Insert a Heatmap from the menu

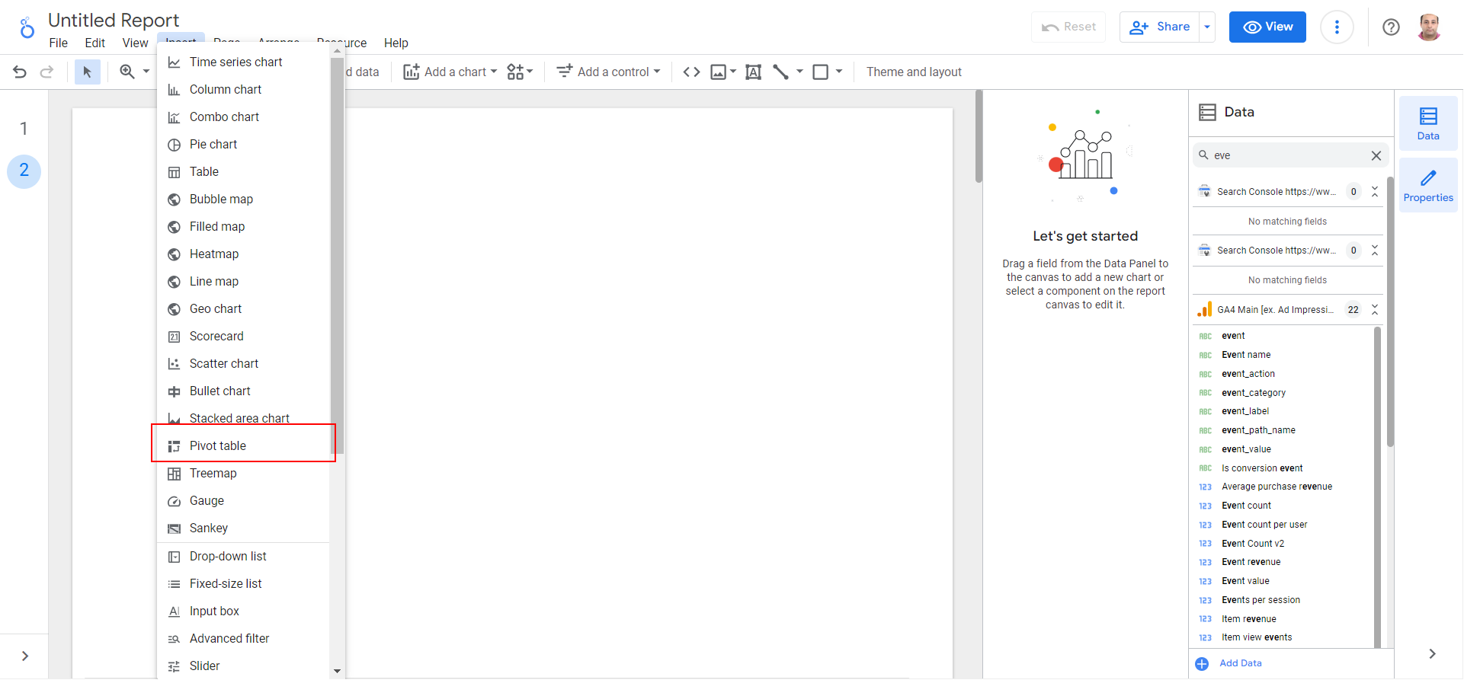pyautogui.click(x=244, y=254)
